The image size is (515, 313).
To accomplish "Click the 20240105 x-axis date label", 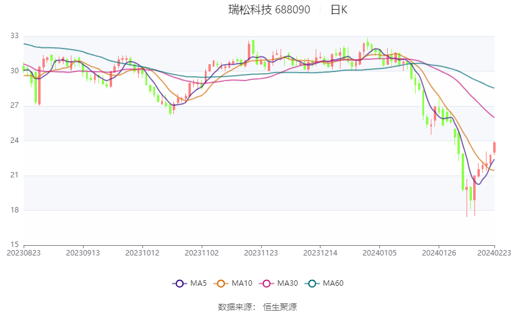I will click(380, 253).
